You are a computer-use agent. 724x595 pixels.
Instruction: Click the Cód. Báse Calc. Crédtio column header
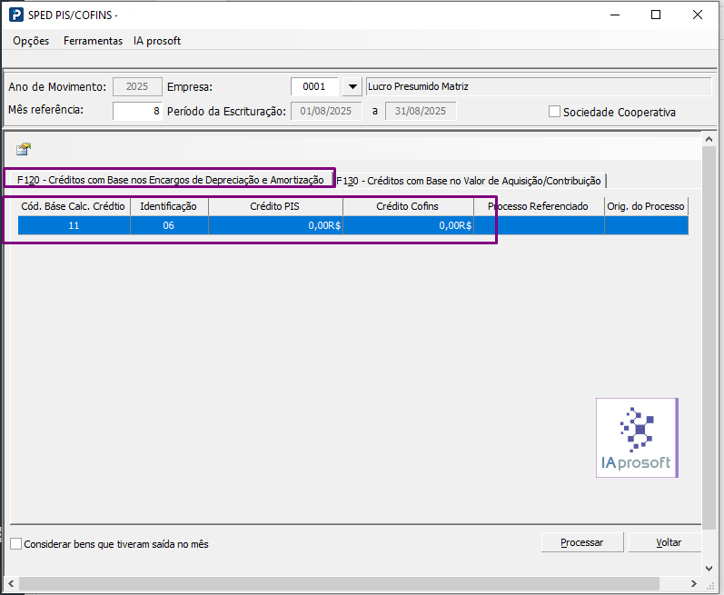(x=74, y=206)
